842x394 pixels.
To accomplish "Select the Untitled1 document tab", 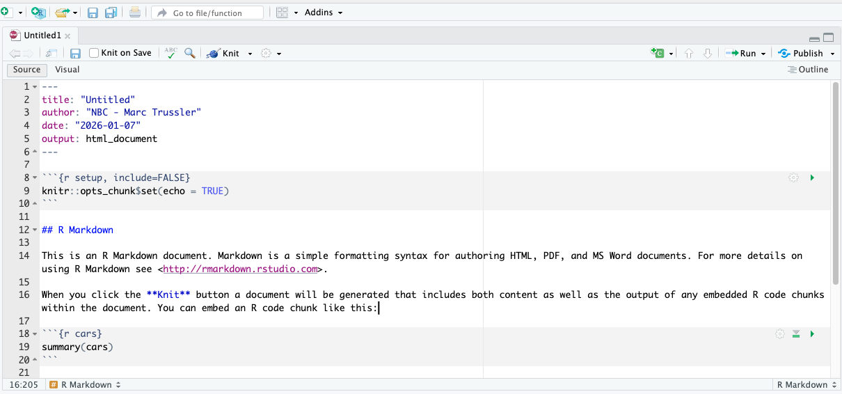I will [x=41, y=36].
